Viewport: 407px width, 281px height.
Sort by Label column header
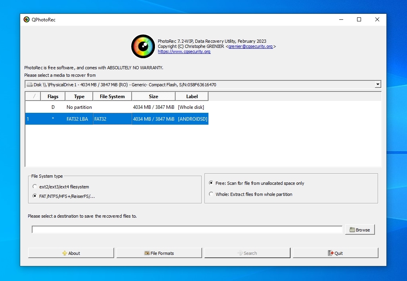point(192,97)
